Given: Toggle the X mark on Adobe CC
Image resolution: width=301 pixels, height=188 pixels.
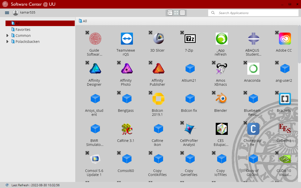Looking at the screenshot, I should (277, 33).
